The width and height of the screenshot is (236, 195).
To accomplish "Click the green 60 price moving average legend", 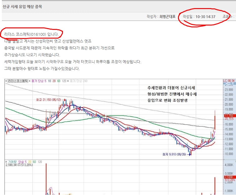I will pyautogui.click(x=59, y=81).
